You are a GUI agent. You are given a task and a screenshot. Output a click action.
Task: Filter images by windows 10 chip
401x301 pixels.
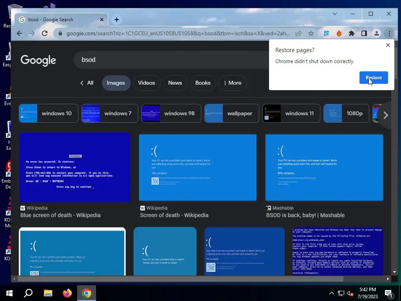49,113
